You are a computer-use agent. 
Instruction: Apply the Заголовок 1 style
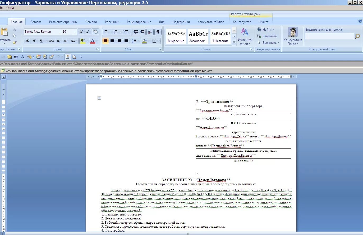coord(198,36)
